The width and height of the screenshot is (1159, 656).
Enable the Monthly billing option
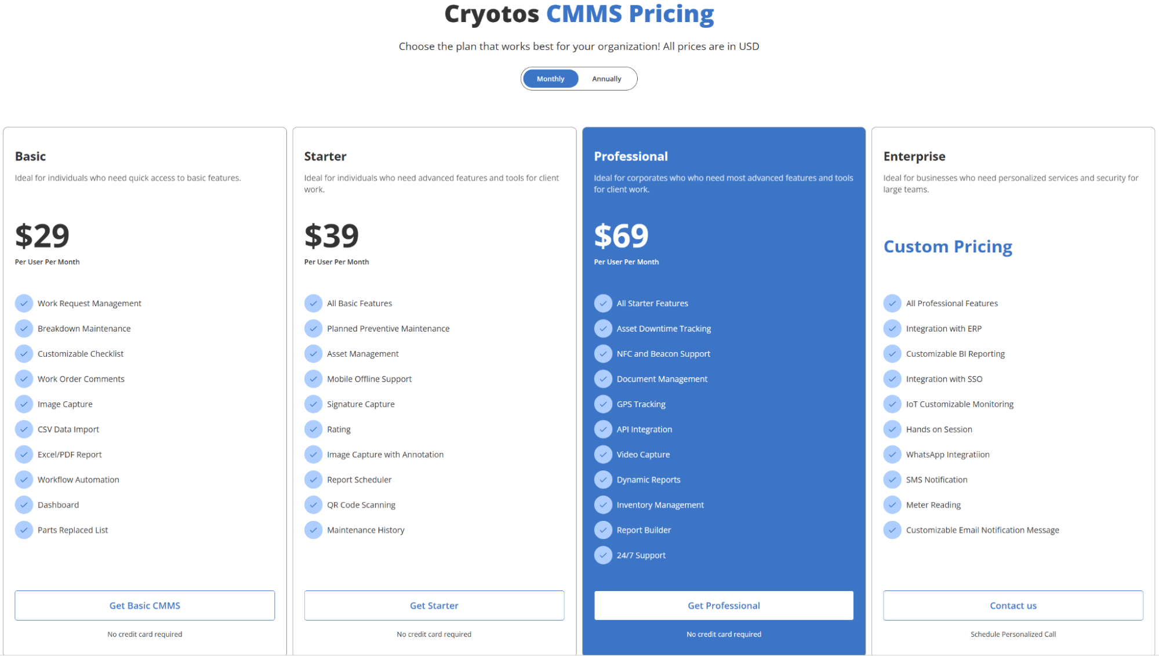(x=550, y=78)
